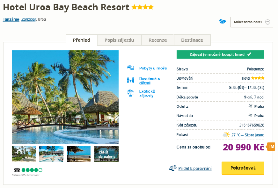This screenshot has height=188, width=278.
Task: Click the family icon for holidays with children
Action: click(x=130, y=80)
